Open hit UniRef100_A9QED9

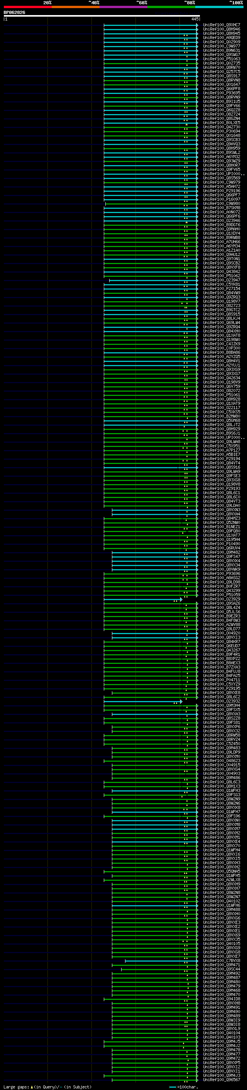pyautogui.click(x=222, y=38)
